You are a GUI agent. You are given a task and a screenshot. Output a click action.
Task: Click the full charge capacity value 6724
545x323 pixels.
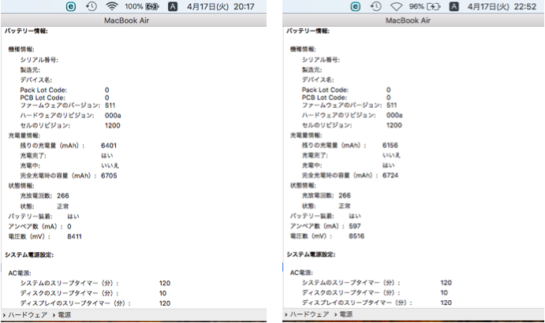click(x=390, y=176)
